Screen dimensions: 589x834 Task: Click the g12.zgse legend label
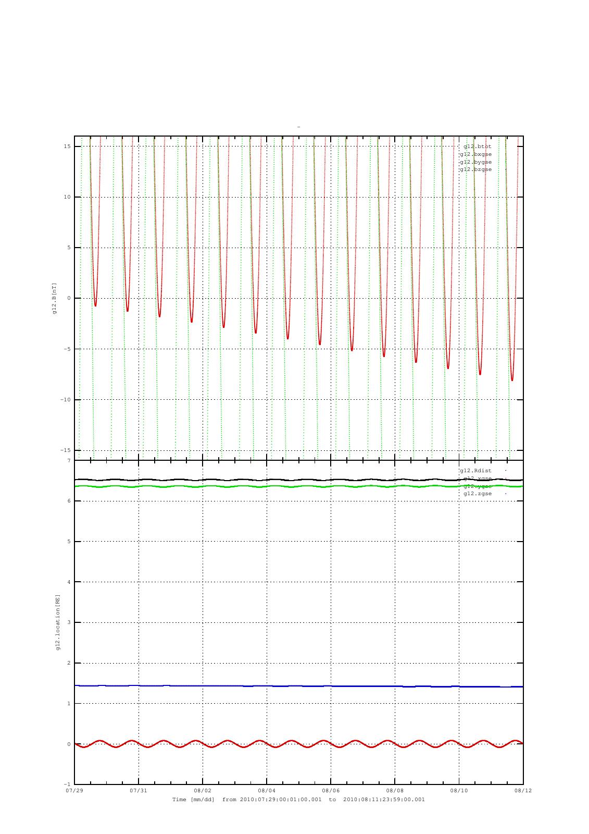pyautogui.click(x=478, y=493)
